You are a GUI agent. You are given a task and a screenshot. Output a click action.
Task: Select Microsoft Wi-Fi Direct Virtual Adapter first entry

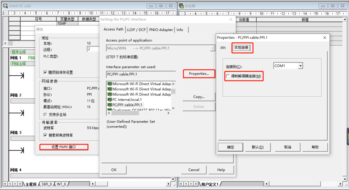coord(139,84)
